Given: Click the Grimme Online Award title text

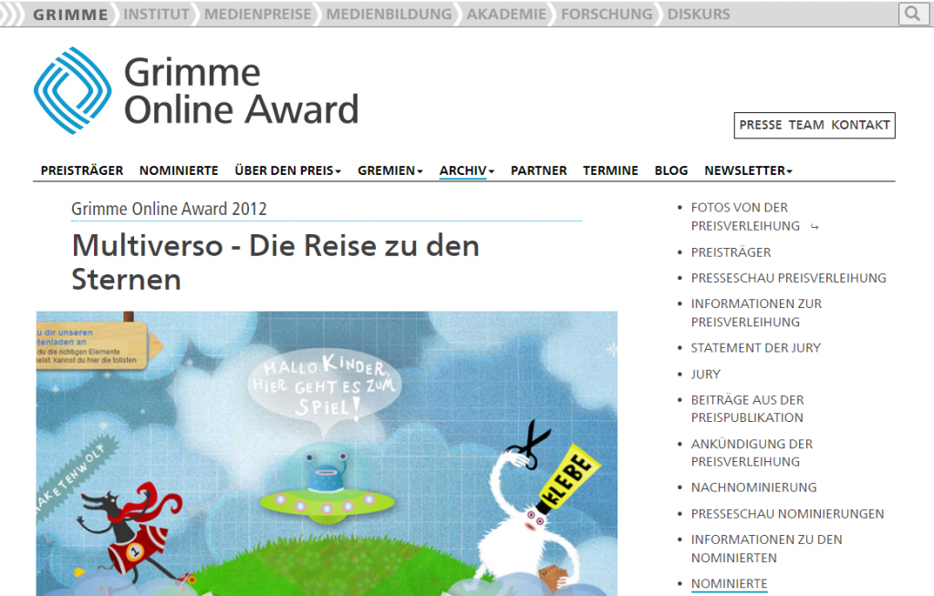Looking at the screenshot, I should [x=241, y=90].
